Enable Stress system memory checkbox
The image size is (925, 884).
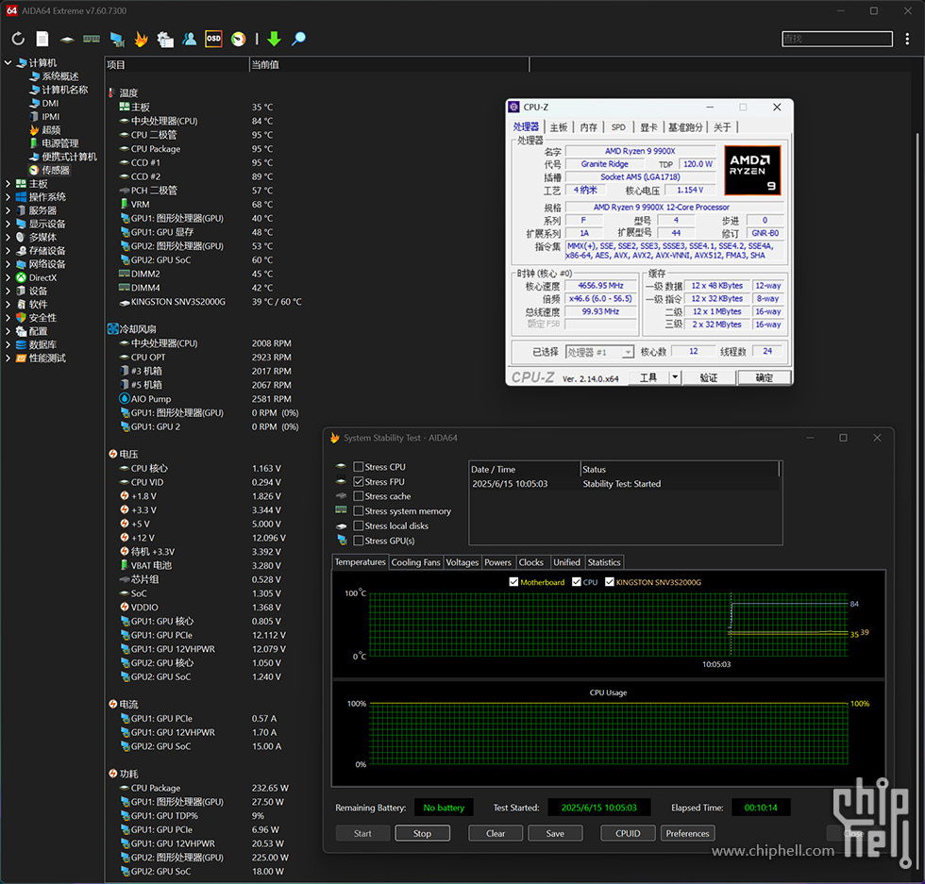pos(358,511)
